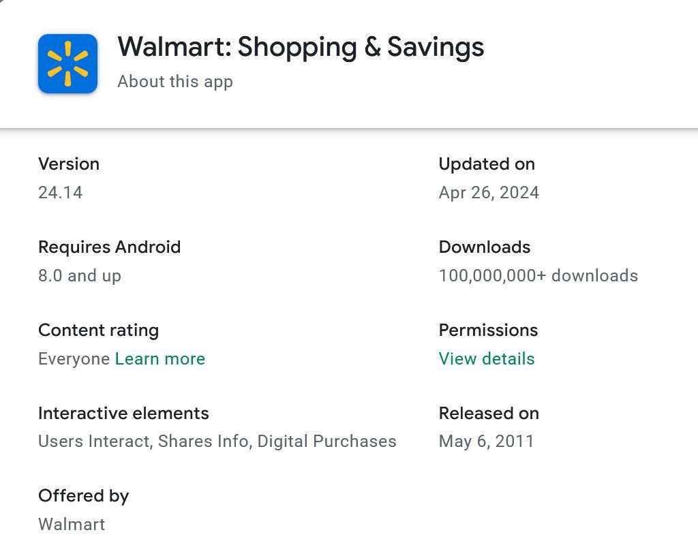Click the 8.0 and up text
The width and height of the screenshot is (698, 556).
(x=80, y=276)
